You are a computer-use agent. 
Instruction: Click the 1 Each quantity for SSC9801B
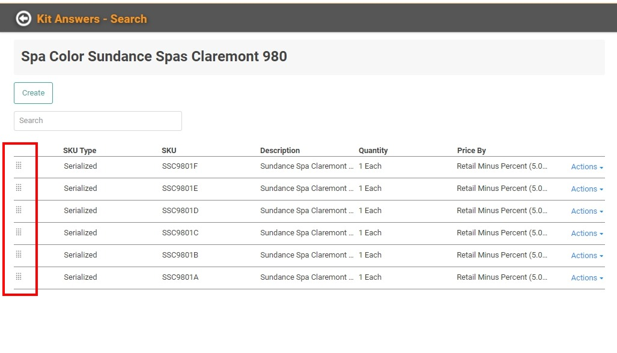370,255
